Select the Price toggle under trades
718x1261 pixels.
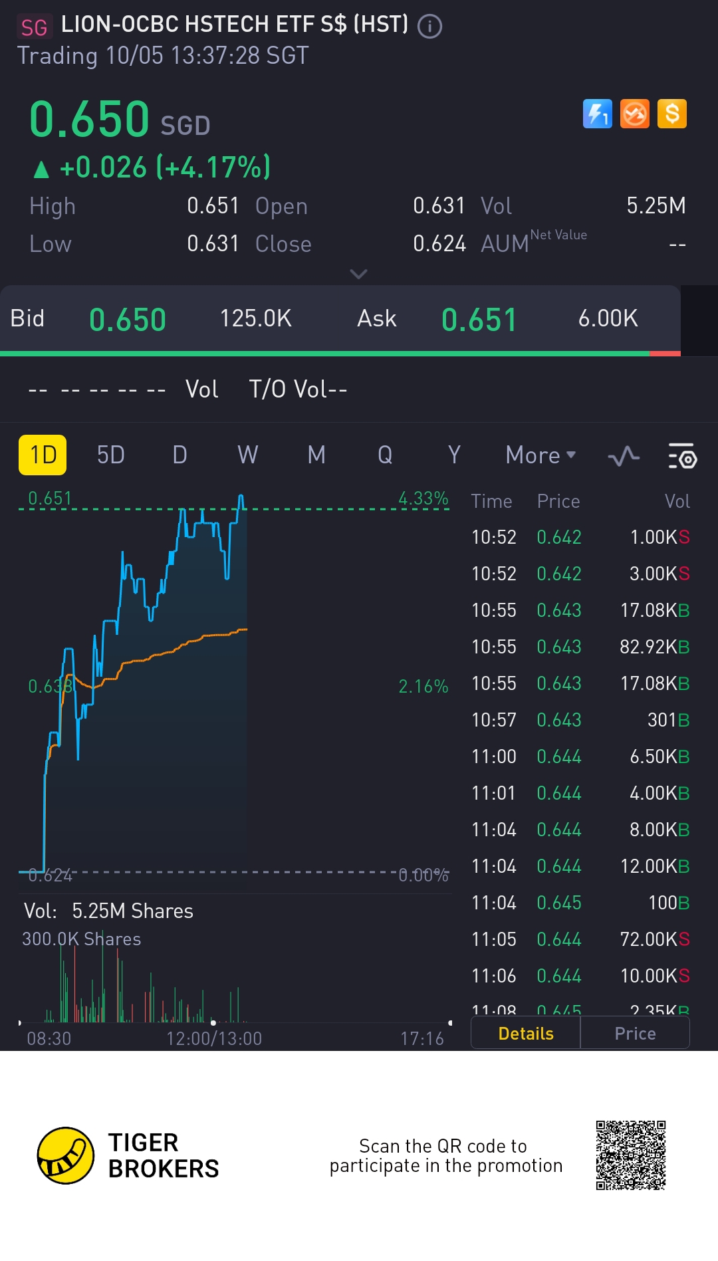coord(635,1034)
